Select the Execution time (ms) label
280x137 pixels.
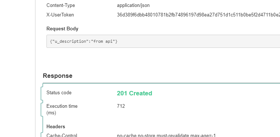point(62,109)
